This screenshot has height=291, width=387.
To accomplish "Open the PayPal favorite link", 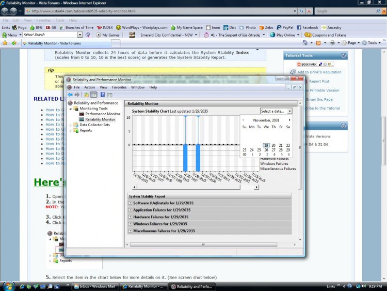I will (285, 27).
